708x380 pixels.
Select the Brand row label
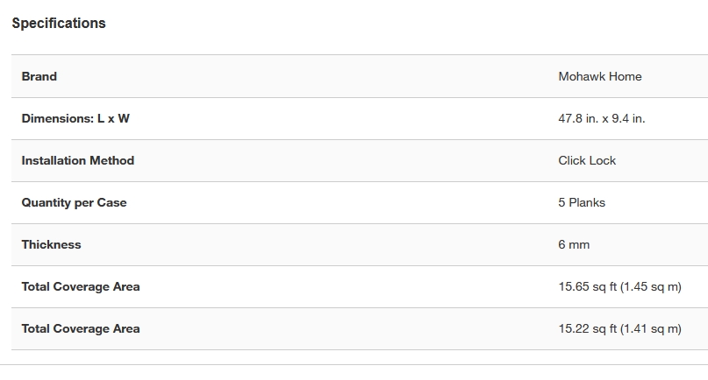coord(39,76)
